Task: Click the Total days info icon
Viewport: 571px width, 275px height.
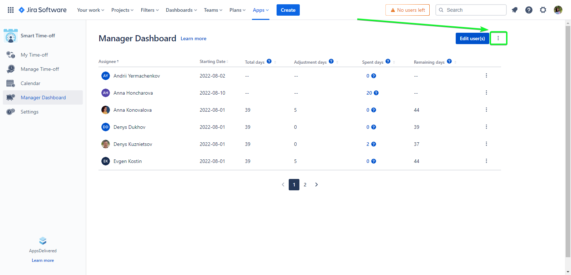Action: 269,61
